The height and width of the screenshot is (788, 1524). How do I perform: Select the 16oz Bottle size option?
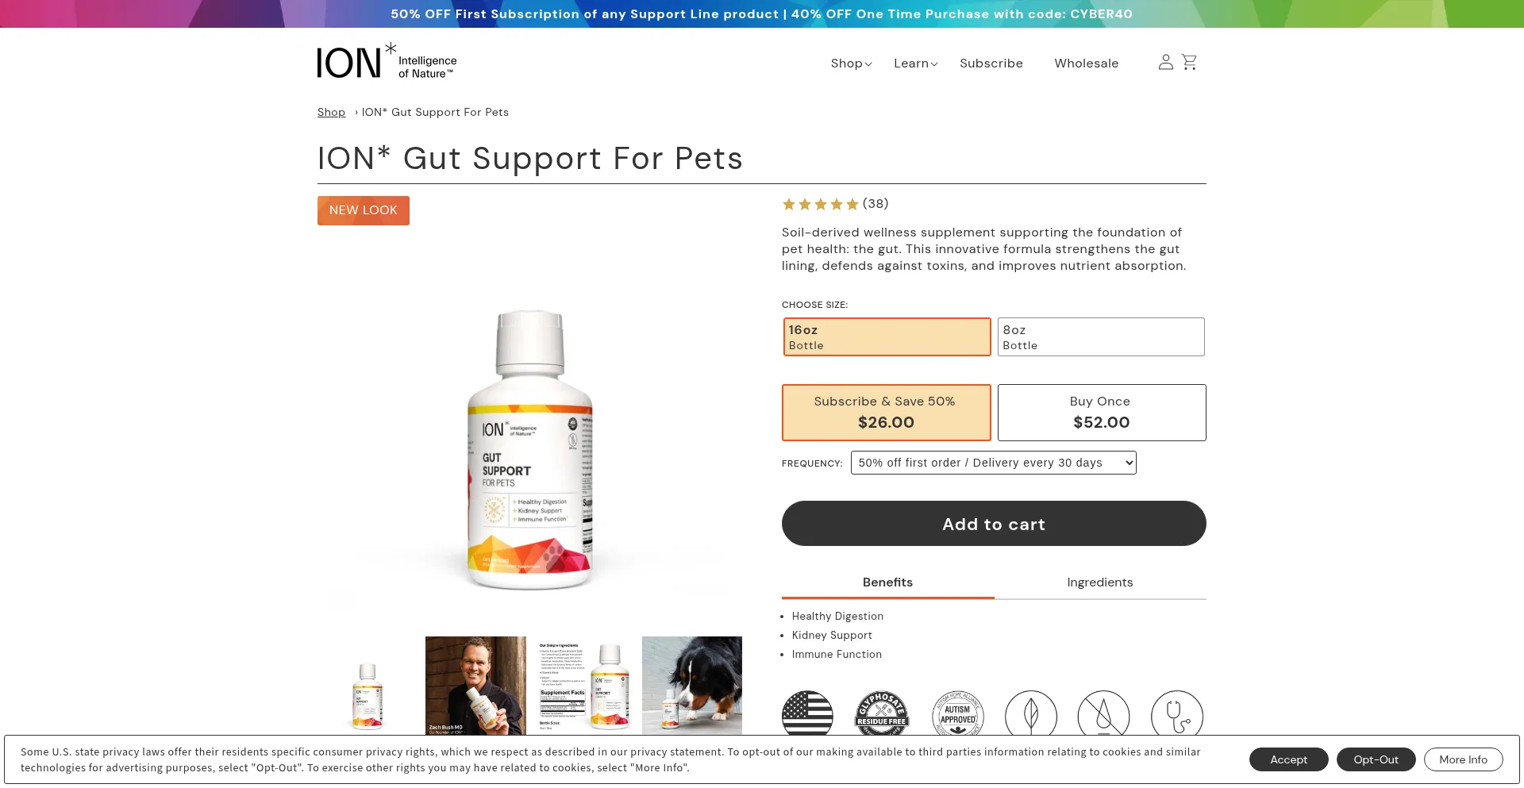(x=887, y=337)
